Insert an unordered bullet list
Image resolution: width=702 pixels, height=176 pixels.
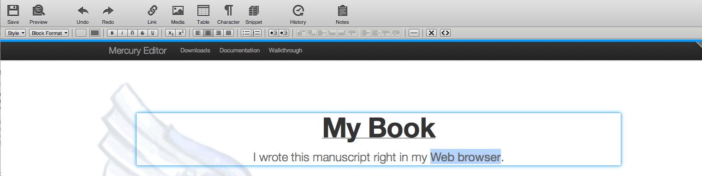point(246,33)
